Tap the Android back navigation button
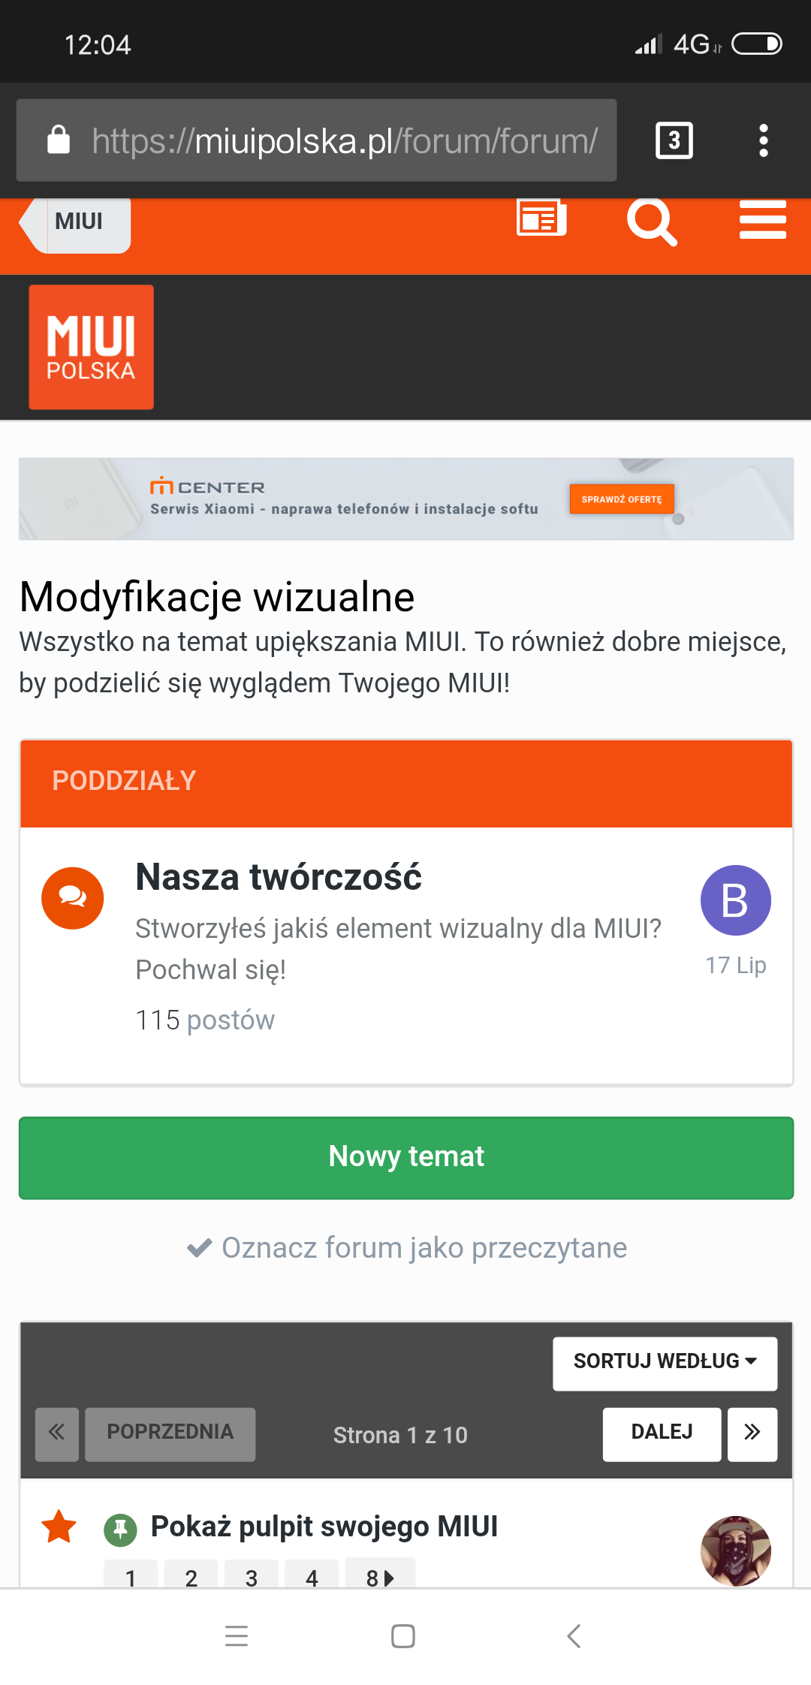The width and height of the screenshot is (811, 1685). [x=574, y=1635]
